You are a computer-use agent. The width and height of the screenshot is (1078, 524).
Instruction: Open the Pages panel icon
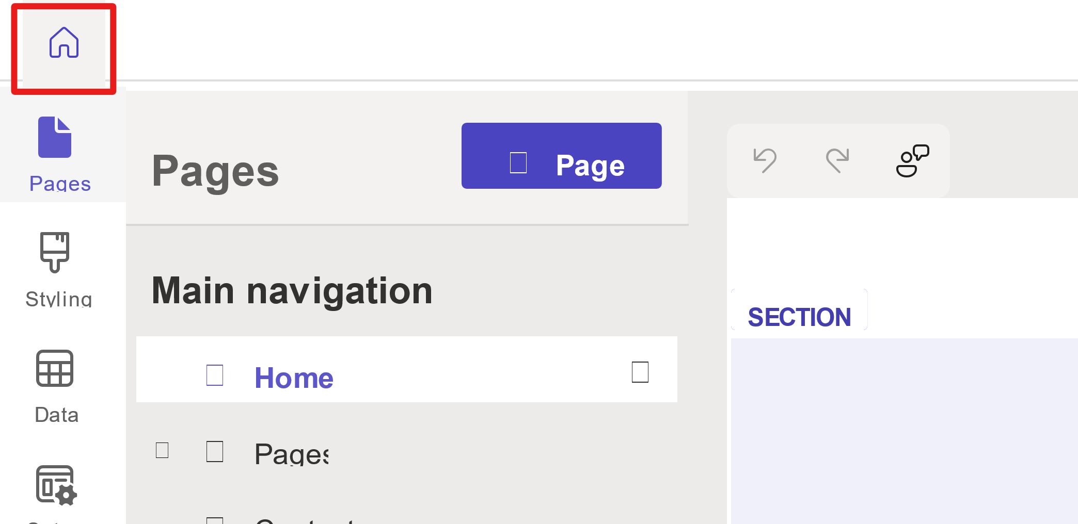click(55, 137)
